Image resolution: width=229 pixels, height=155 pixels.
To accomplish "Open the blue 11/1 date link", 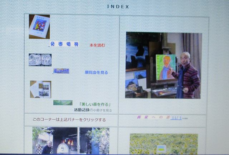I will (x=176, y=117).
